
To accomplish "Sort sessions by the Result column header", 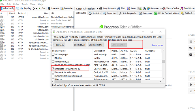I will pyautogui.click(x=12, y=13).
